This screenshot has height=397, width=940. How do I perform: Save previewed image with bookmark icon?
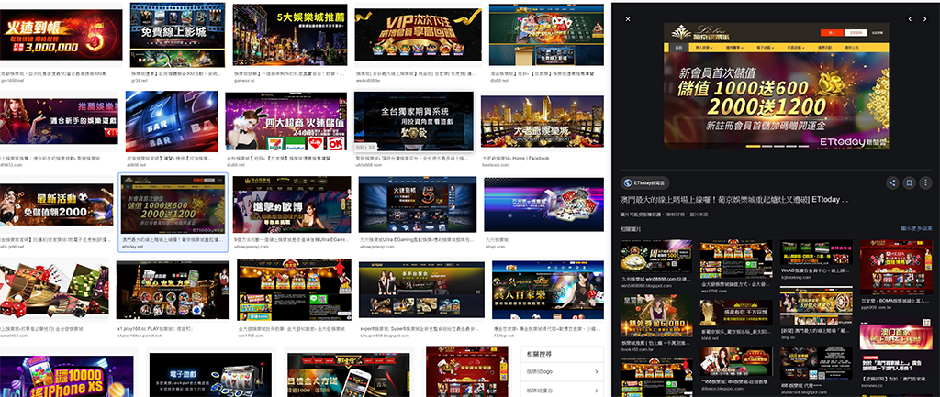click(x=909, y=183)
